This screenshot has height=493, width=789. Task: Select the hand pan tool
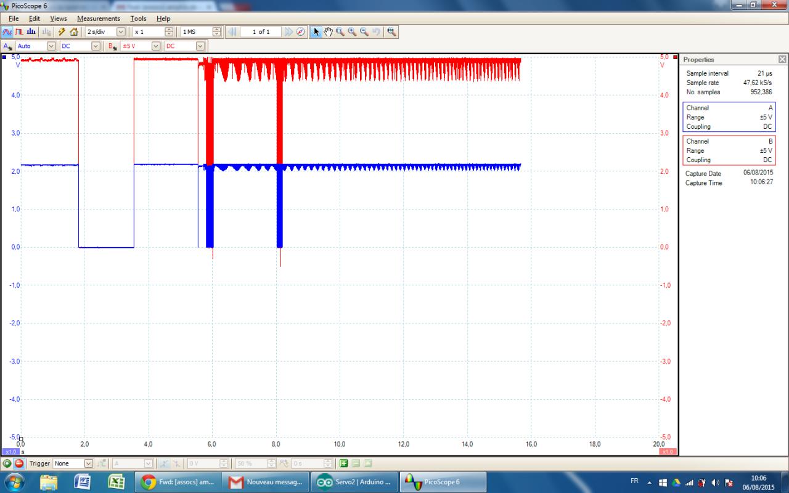[x=328, y=31]
